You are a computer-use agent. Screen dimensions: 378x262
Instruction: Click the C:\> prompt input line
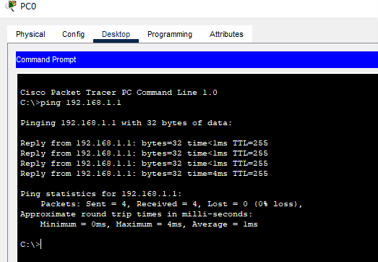tap(31, 244)
